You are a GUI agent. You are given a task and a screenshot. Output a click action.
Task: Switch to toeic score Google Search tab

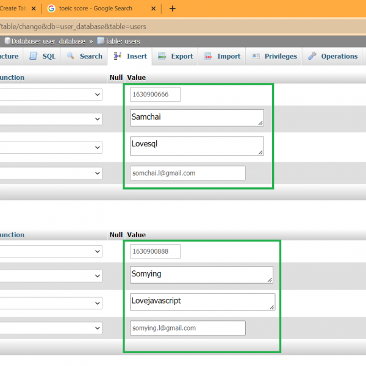pos(98,9)
